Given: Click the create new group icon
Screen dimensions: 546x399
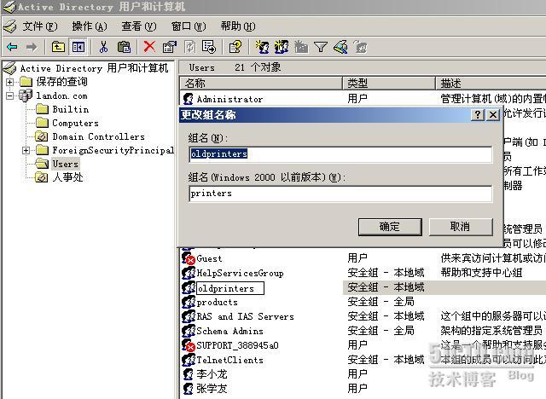Looking at the screenshot, I should click(282, 47).
